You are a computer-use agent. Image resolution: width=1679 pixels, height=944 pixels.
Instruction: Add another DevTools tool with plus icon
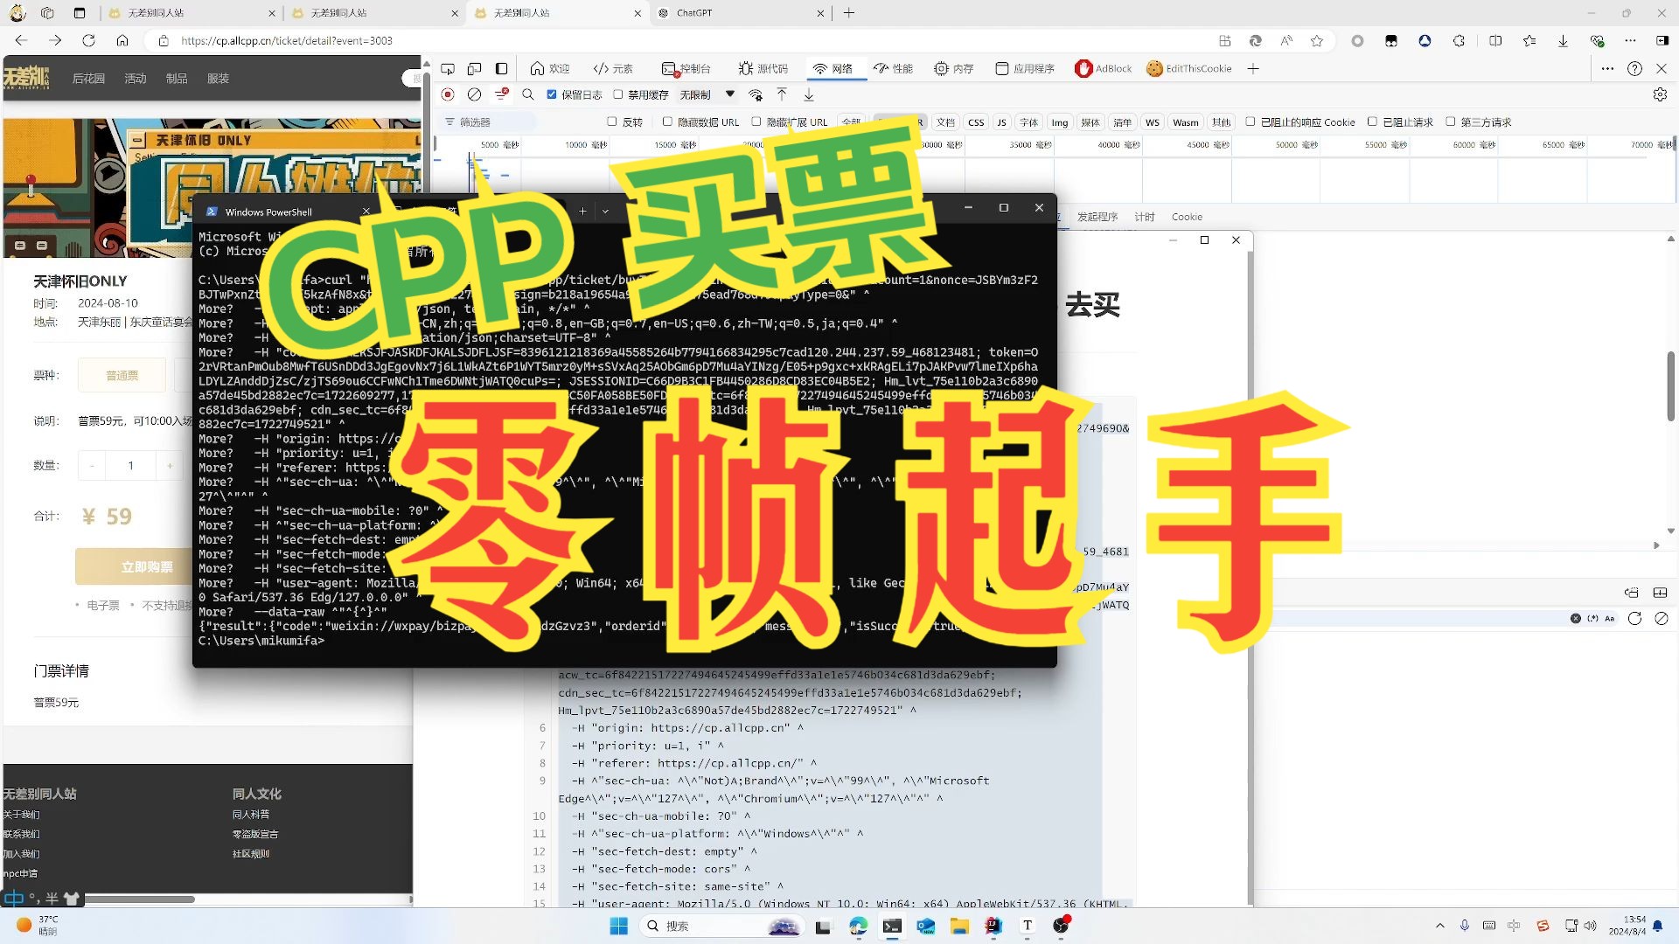tap(1253, 68)
